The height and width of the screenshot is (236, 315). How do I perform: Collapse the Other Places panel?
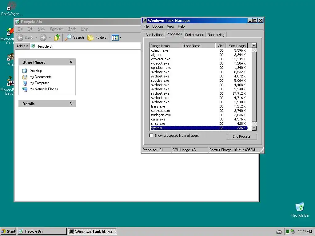click(x=71, y=62)
